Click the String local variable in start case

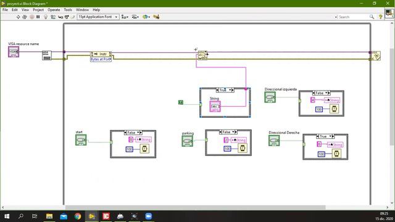[143, 140]
